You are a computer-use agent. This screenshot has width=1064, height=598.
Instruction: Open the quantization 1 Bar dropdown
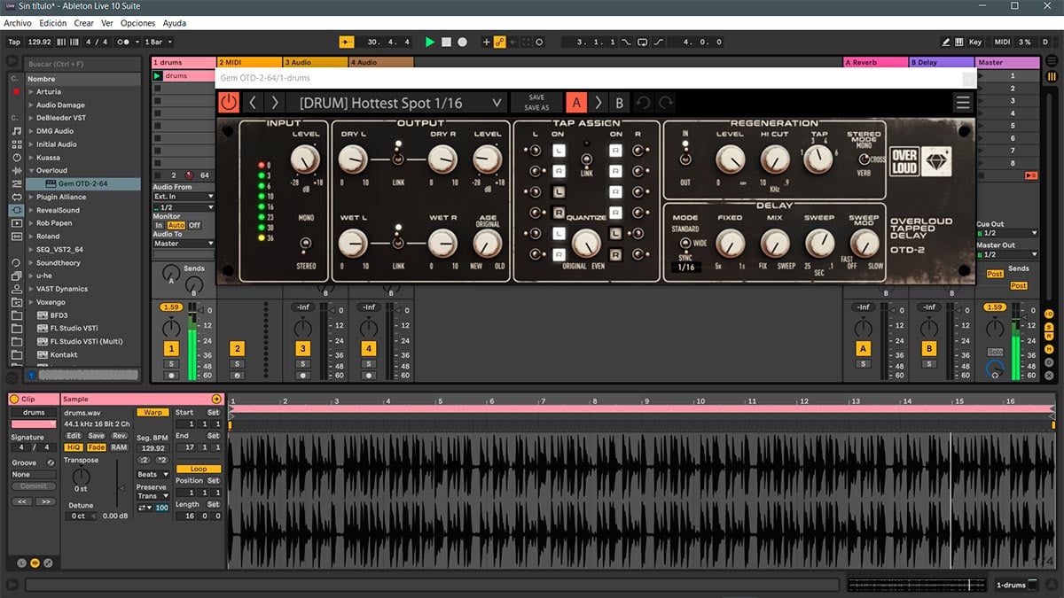158,42
